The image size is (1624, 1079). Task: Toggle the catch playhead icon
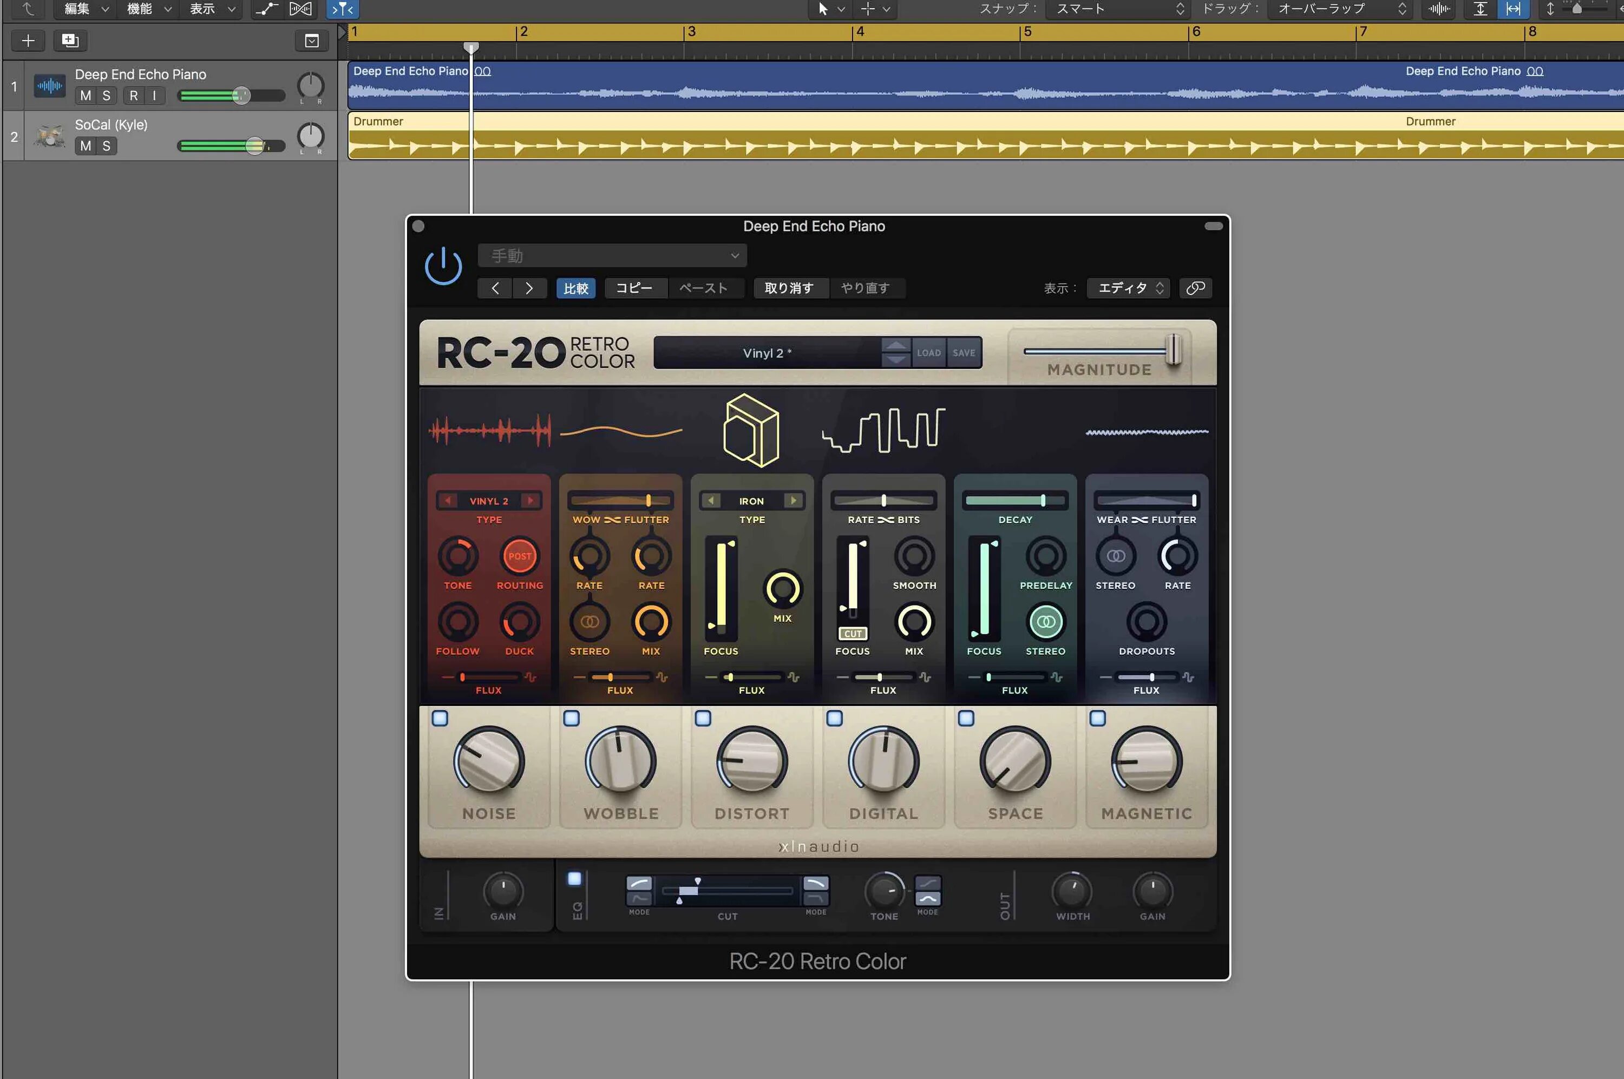coord(342,9)
